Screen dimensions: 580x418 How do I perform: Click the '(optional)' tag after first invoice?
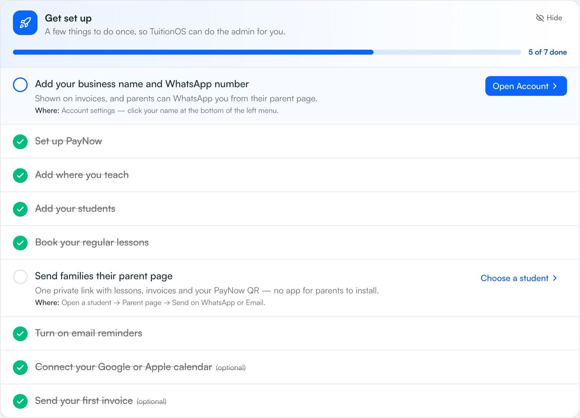pyautogui.click(x=152, y=401)
